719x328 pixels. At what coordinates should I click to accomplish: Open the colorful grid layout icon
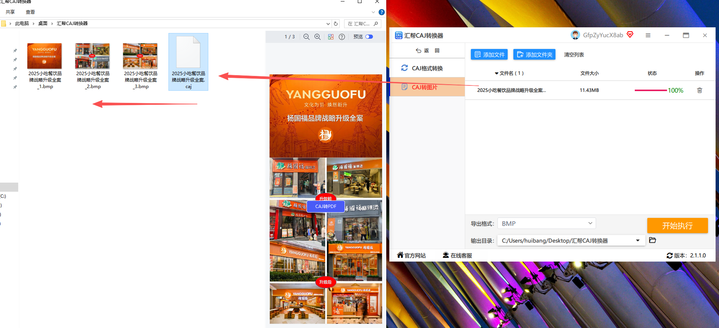point(331,37)
